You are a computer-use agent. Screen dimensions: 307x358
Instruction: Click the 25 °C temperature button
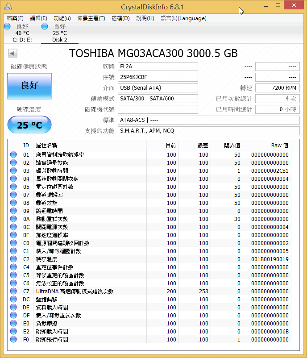click(x=29, y=125)
